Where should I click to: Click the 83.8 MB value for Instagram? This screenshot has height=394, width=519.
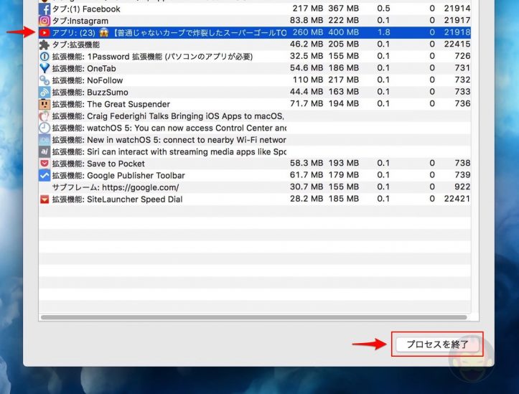pyautogui.click(x=307, y=20)
